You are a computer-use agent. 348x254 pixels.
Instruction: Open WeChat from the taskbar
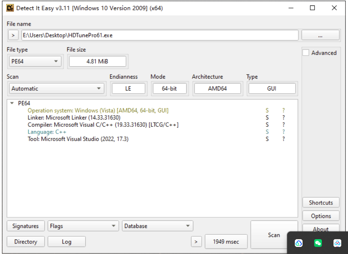click(318, 243)
